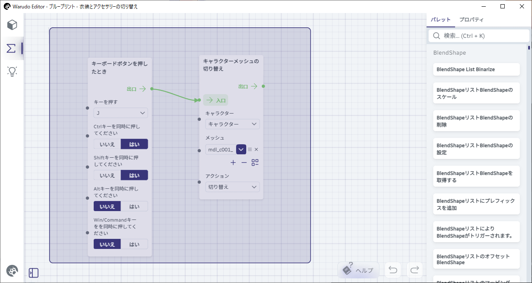Open the Blueprints sigma icon in sidebar

(11, 48)
